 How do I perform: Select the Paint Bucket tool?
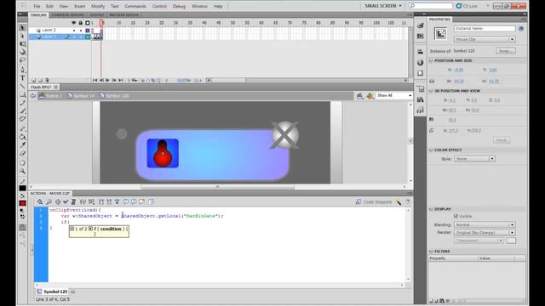coord(23,137)
